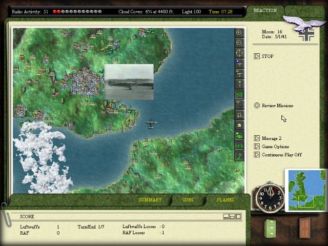Switch to the PLANES tab

point(225,200)
